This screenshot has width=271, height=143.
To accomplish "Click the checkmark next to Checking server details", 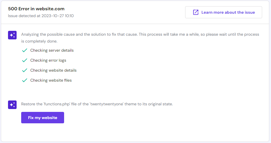I will (x=25, y=51).
